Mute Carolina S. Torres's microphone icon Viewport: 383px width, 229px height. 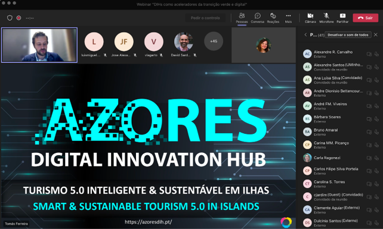(376, 184)
